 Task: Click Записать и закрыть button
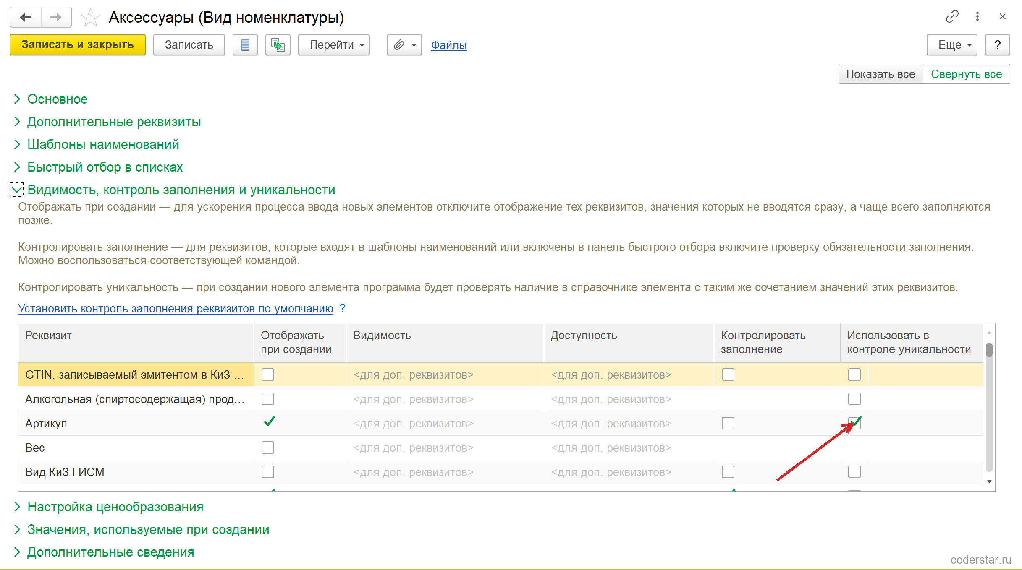(x=78, y=44)
